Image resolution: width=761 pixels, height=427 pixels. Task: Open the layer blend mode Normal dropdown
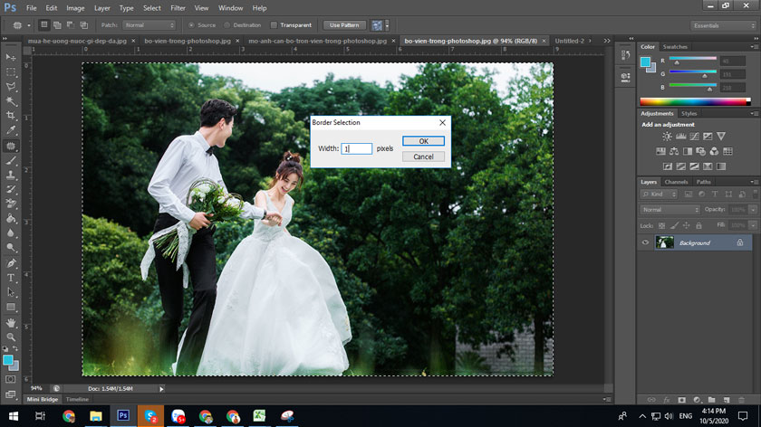pos(669,210)
